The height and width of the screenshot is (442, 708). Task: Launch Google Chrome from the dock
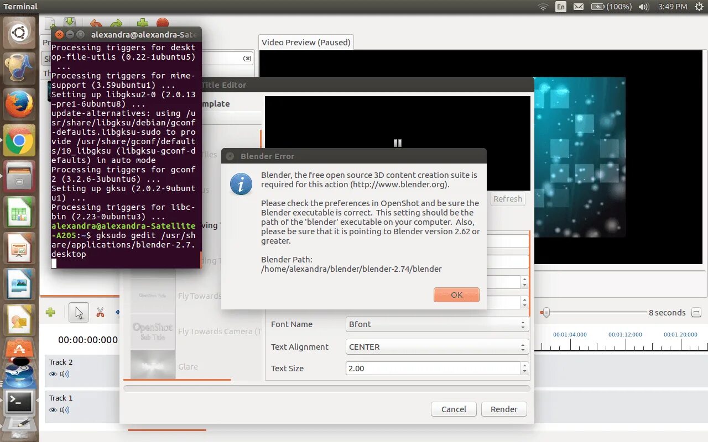tap(19, 140)
